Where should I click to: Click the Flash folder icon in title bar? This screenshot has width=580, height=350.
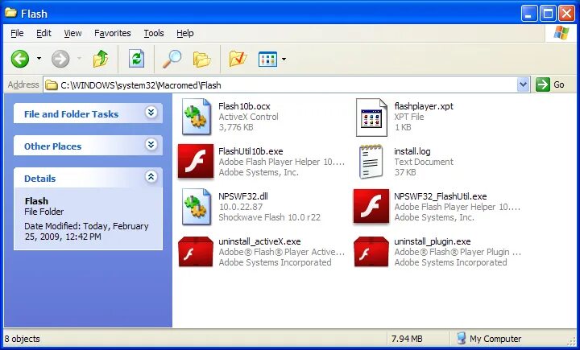[11, 13]
